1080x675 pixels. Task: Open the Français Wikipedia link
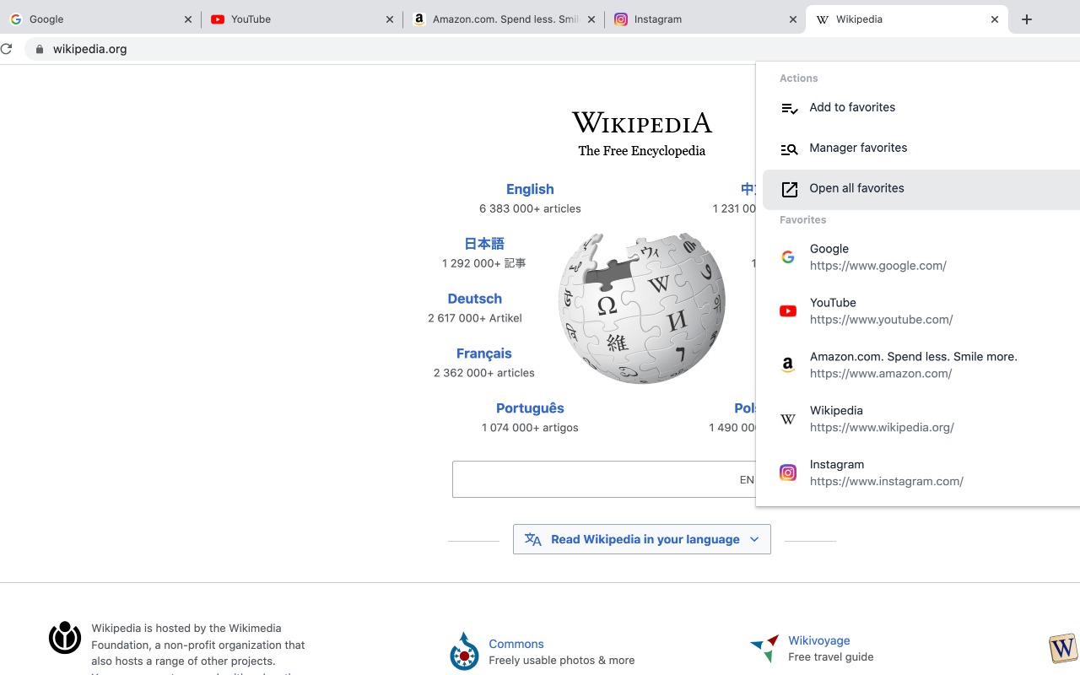point(484,354)
